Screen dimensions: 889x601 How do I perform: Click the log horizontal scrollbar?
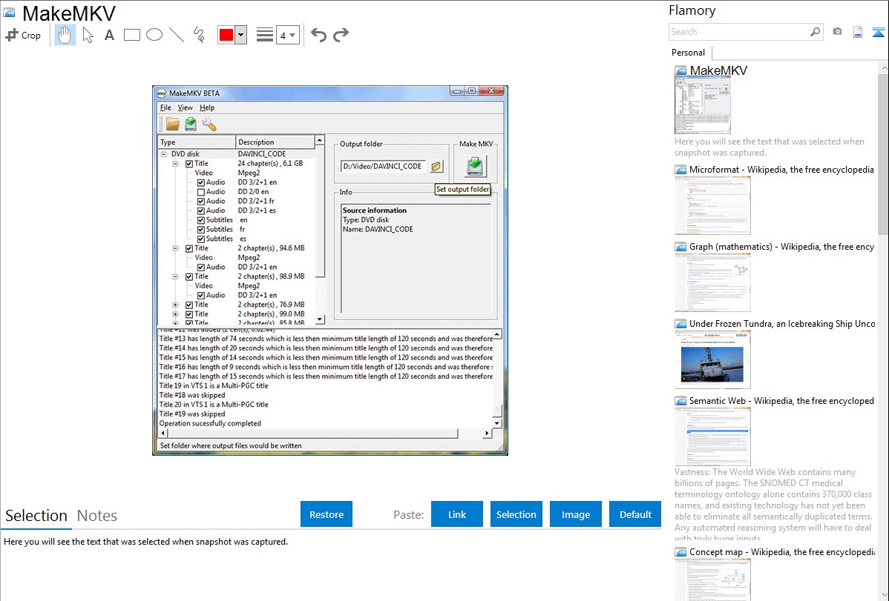(x=324, y=434)
